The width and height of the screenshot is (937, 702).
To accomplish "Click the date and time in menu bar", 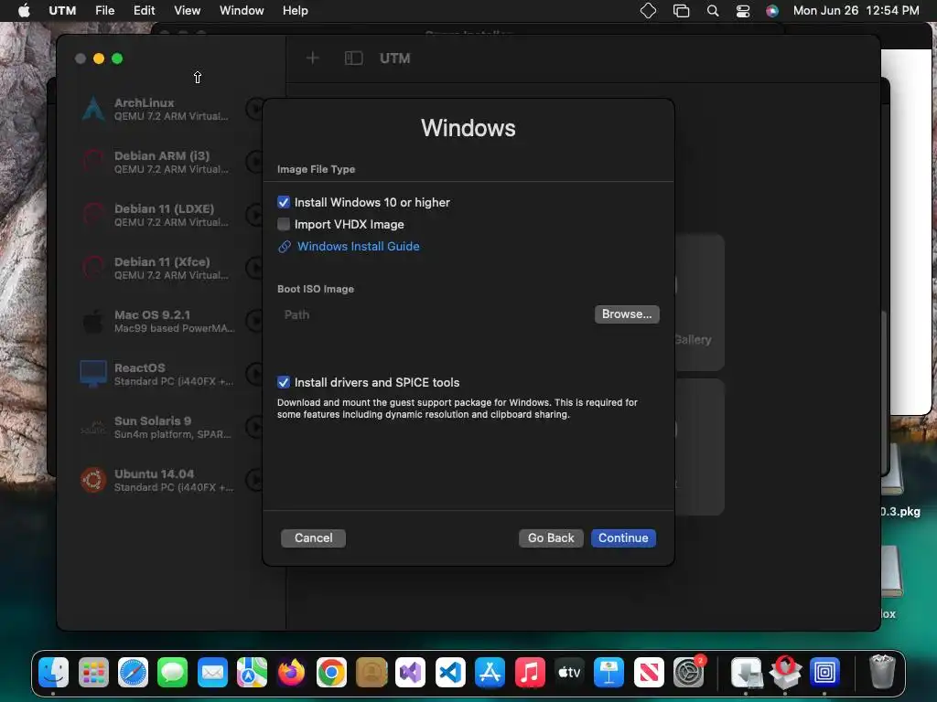I will (x=856, y=11).
